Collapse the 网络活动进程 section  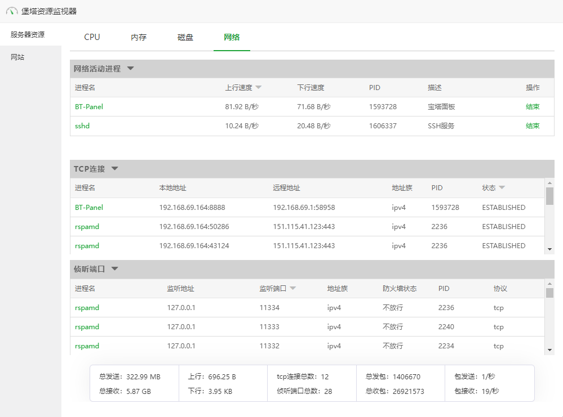[x=130, y=69]
